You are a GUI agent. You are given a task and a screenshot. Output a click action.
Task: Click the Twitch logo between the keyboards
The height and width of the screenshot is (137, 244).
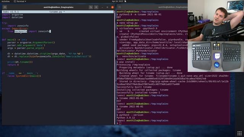217,56
